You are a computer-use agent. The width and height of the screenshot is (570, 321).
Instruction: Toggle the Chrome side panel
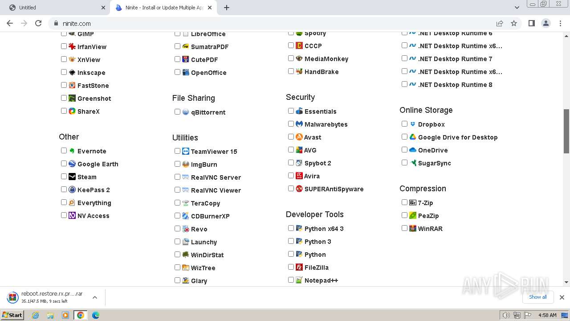[x=531, y=23]
